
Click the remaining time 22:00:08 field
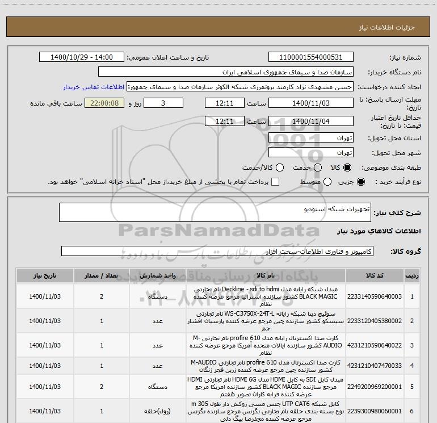click(x=104, y=103)
